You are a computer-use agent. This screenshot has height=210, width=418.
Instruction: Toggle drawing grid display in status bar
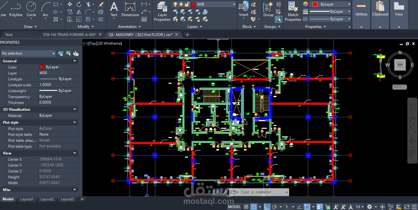coord(246,207)
